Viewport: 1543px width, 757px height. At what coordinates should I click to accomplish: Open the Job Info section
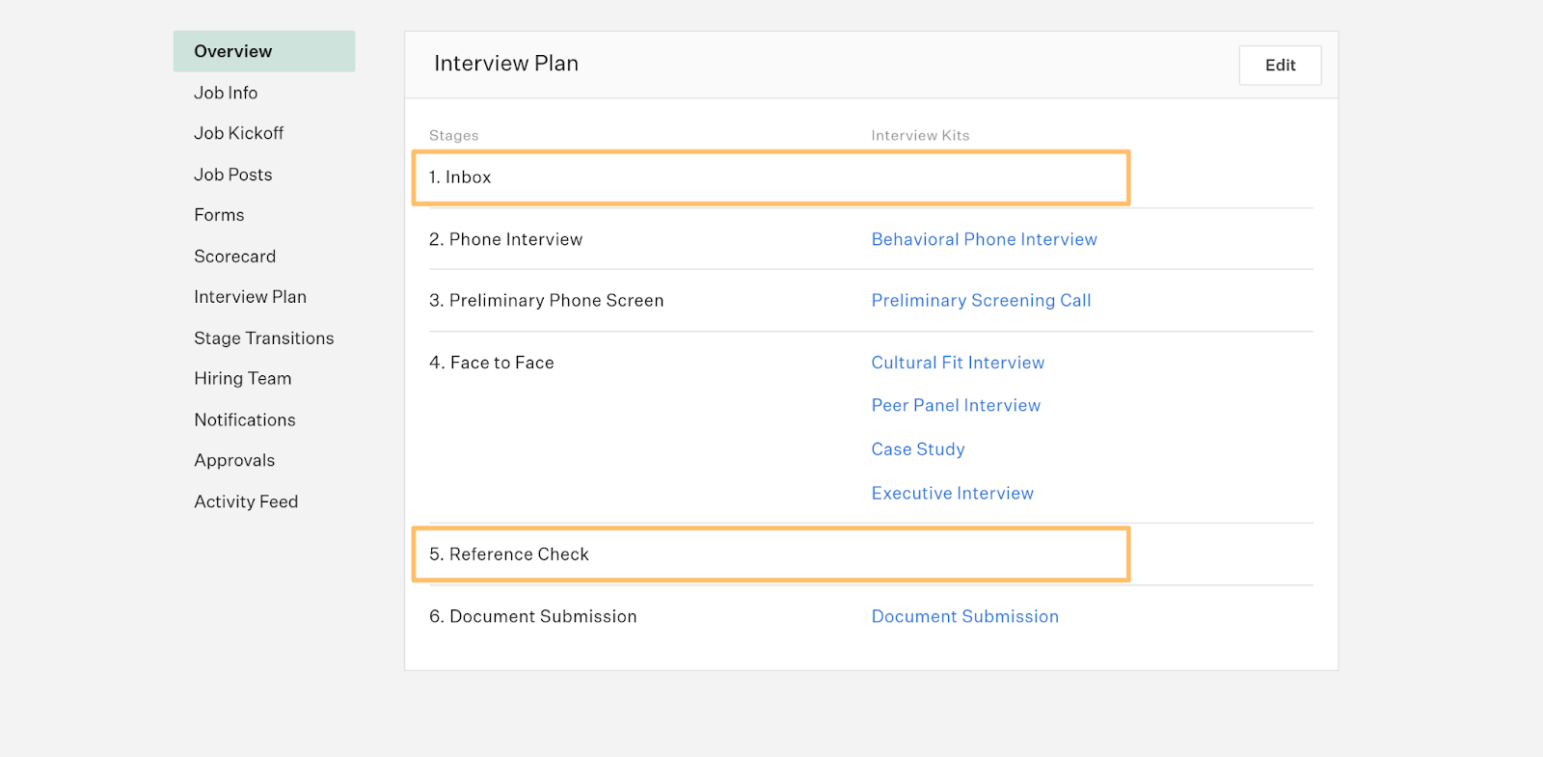pos(226,93)
